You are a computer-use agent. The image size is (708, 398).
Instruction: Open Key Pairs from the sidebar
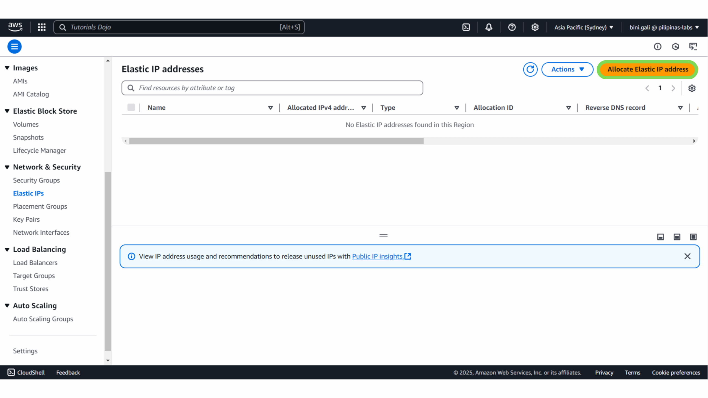[x=26, y=219]
